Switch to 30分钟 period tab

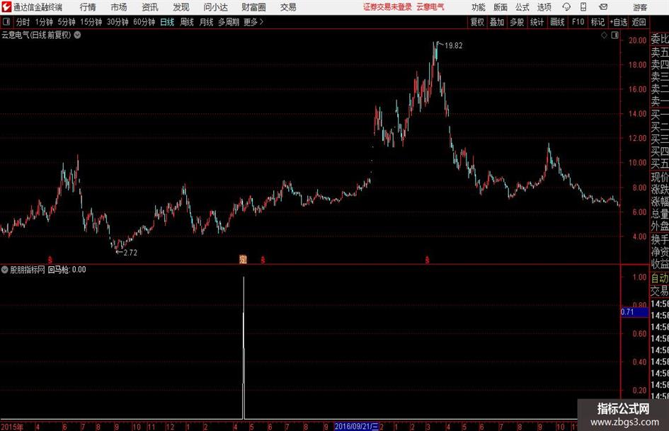click(x=118, y=22)
